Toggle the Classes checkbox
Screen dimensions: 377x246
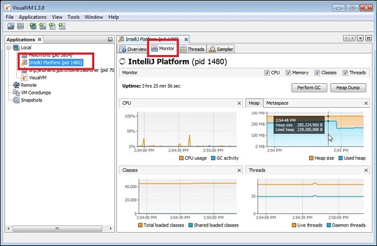[317, 73]
